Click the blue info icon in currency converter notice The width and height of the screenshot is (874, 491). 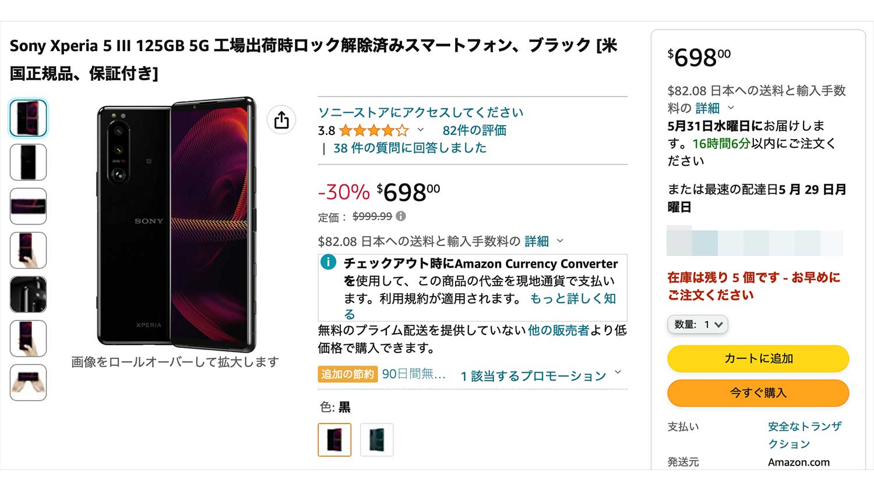pos(329,262)
